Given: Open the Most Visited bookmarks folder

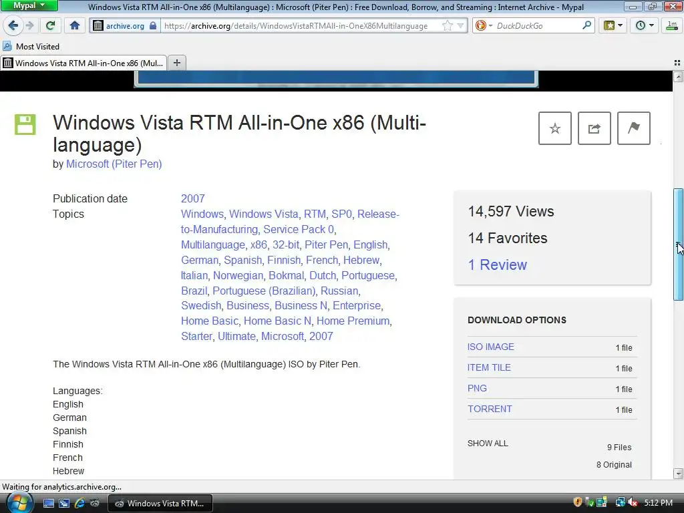Looking at the screenshot, I should coord(31,46).
